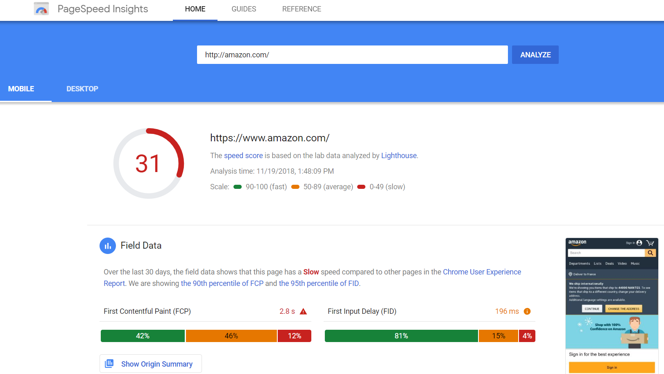Click the Sign In account icon in the preview
Screen dimensions: 664x374
pyautogui.click(x=639, y=243)
